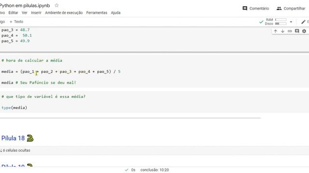
Task: Click the 'Seu Pafúncio se deu mal!' comment
Action: [x=46, y=83]
